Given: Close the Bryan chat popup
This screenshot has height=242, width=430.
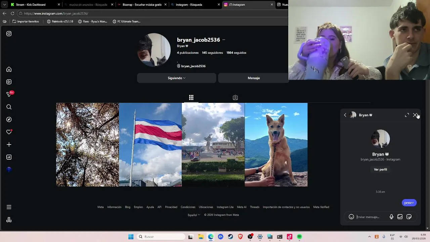Looking at the screenshot, I should point(415,115).
